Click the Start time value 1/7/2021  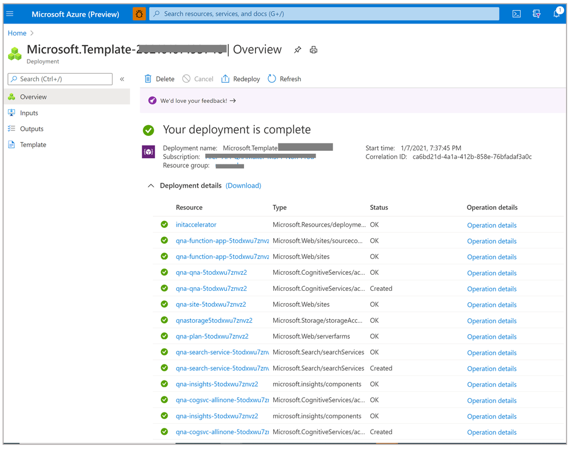pyautogui.click(x=431, y=148)
